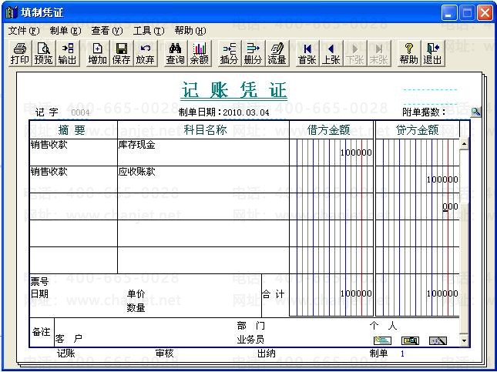Viewport: 497px width, 372px height.
Task: Open the 工具(T) menu
Action: tap(149, 31)
